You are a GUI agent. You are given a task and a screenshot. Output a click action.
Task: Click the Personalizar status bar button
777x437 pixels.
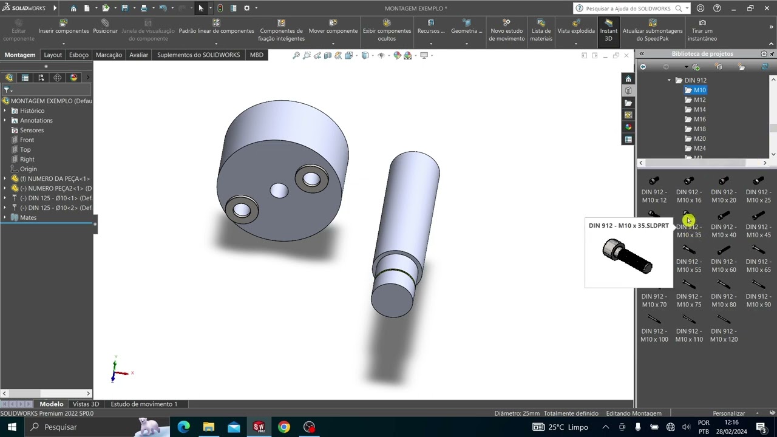tap(728, 413)
